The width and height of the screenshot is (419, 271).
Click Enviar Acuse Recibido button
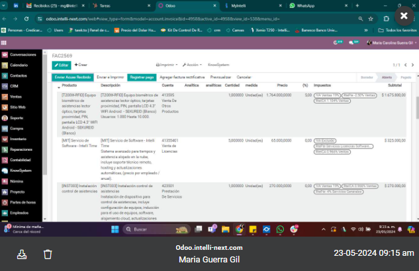click(73, 77)
